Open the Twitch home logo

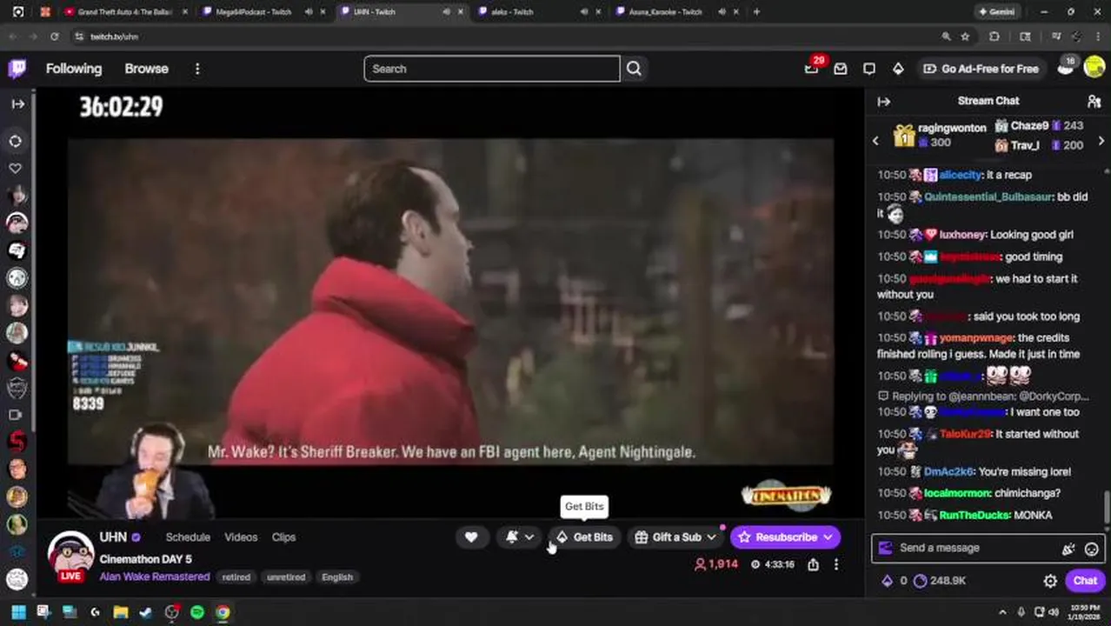coord(17,69)
